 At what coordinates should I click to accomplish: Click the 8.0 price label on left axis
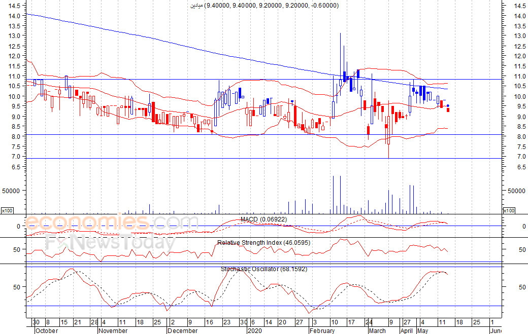[16, 137]
